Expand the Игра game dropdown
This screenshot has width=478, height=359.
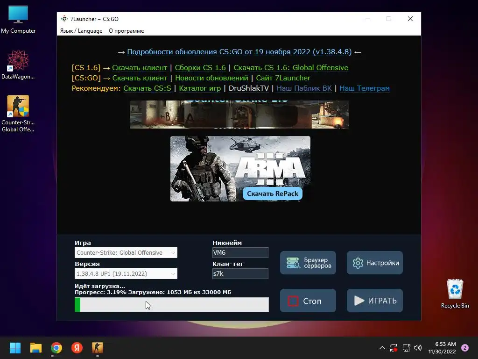tap(126, 252)
